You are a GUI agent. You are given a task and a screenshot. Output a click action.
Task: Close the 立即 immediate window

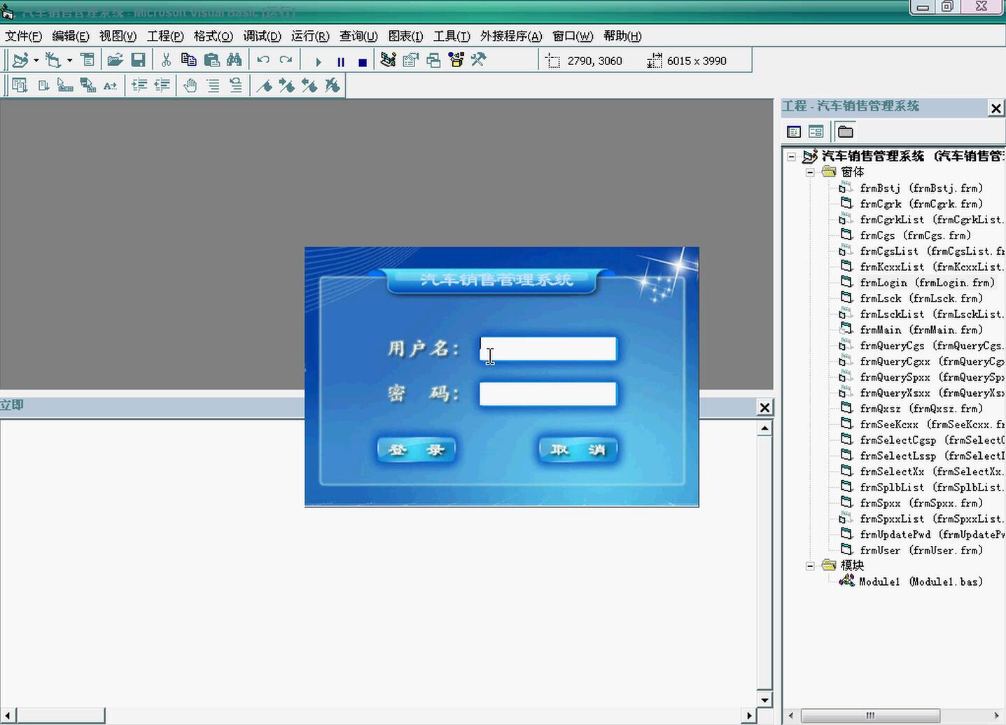click(x=764, y=407)
